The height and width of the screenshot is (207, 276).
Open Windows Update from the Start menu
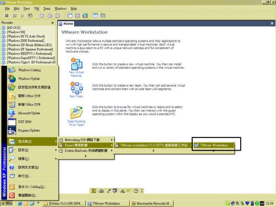click(x=32, y=79)
